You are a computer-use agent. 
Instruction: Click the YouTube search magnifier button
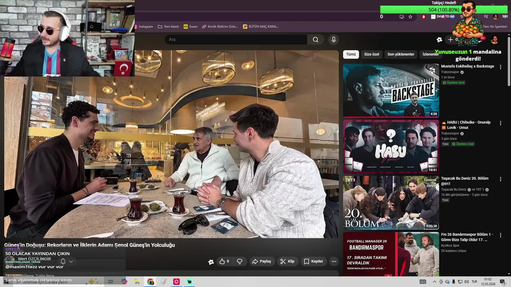click(316, 39)
